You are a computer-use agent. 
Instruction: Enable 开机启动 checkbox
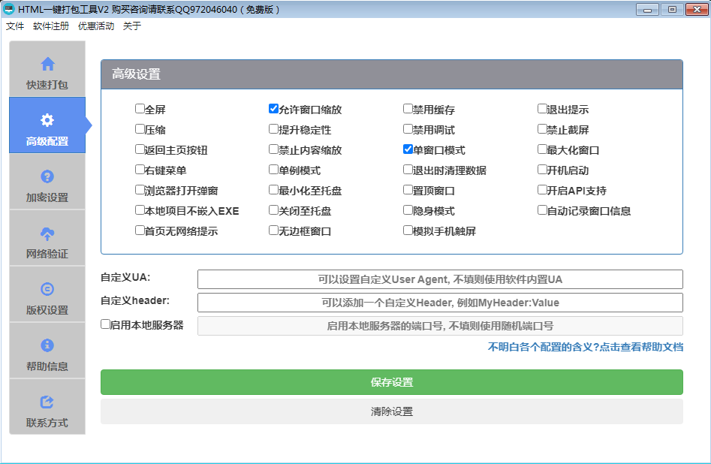[542, 170]
